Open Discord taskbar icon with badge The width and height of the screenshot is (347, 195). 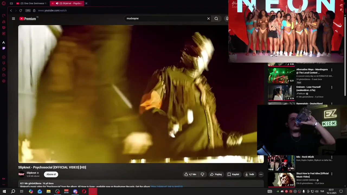click(75, 191)
